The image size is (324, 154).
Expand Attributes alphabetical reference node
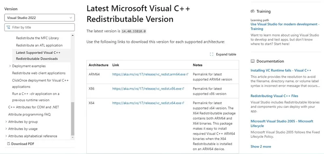click(6, 136)
